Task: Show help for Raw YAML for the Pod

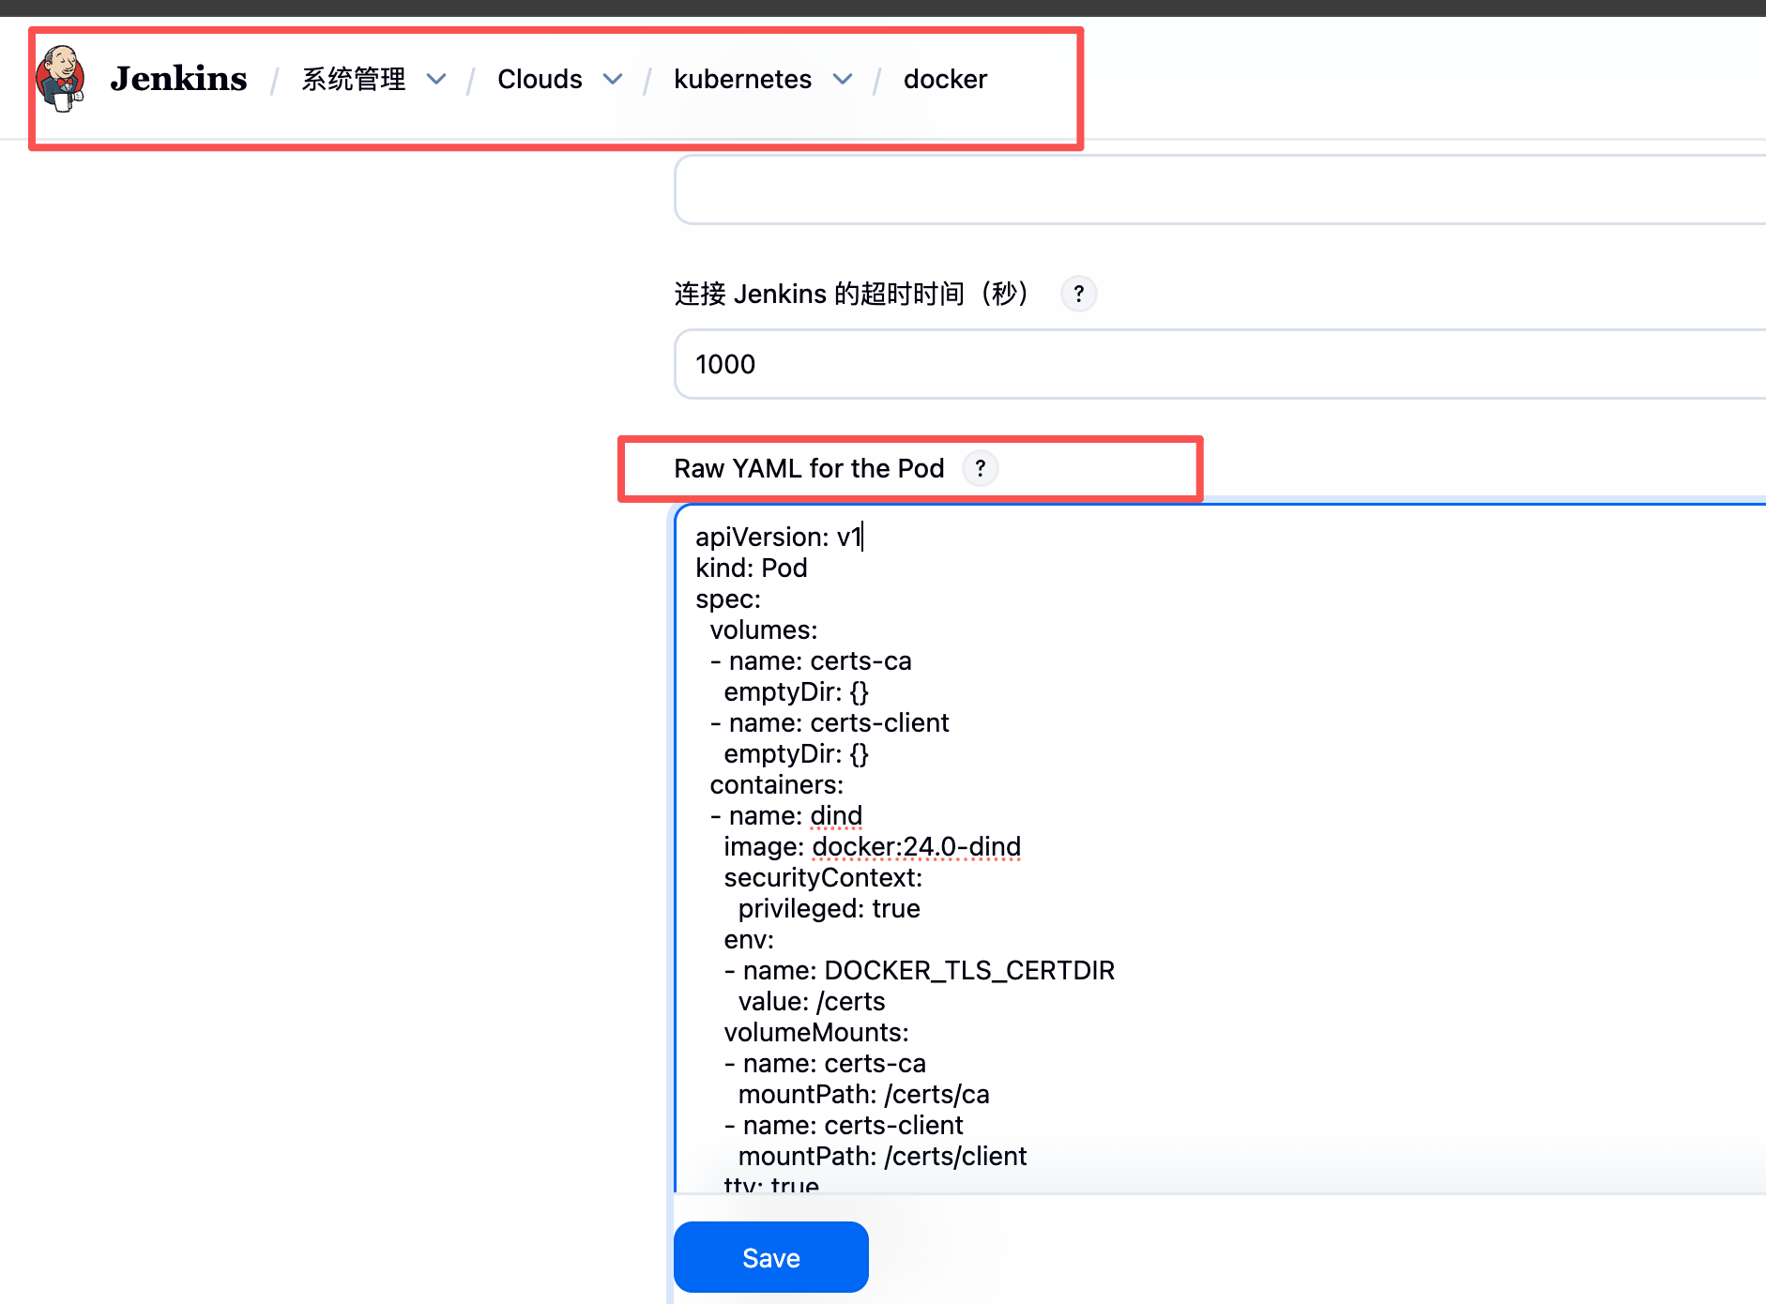Action: click(x=981, y=468)
